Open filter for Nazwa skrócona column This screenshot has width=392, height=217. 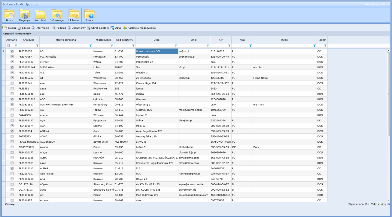pos(90,46)
